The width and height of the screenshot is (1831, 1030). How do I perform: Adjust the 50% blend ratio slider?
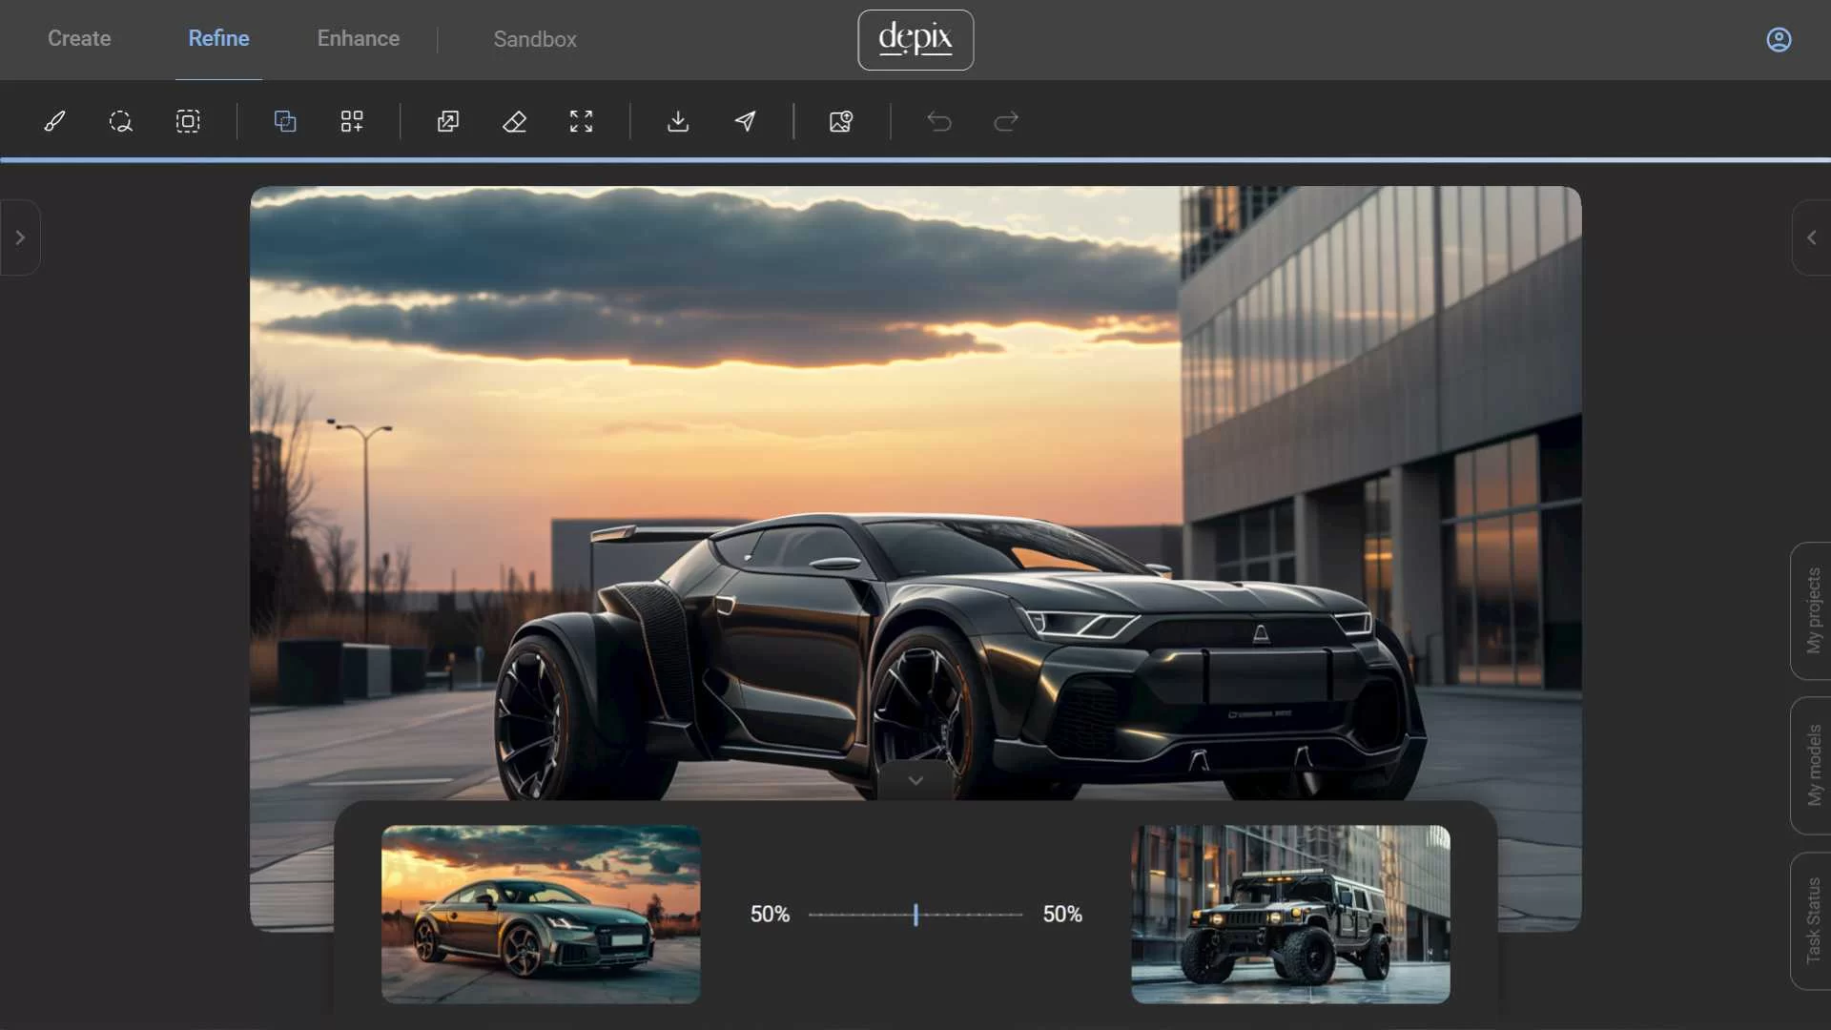[x=915, y=915]
